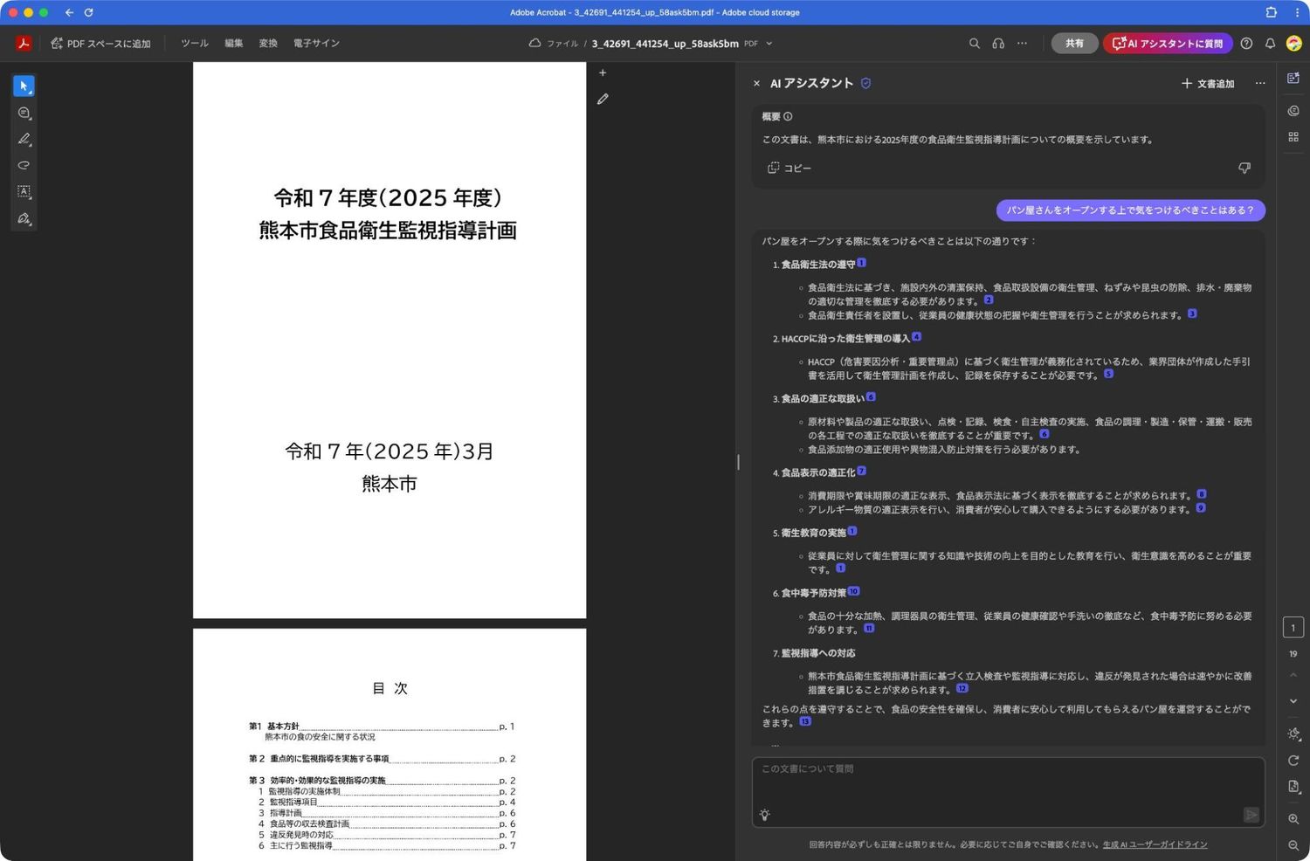Click the search icon in the toolbar
Image resolution: width=1310 pixels, height=861 pixels.
coord(974,43)
